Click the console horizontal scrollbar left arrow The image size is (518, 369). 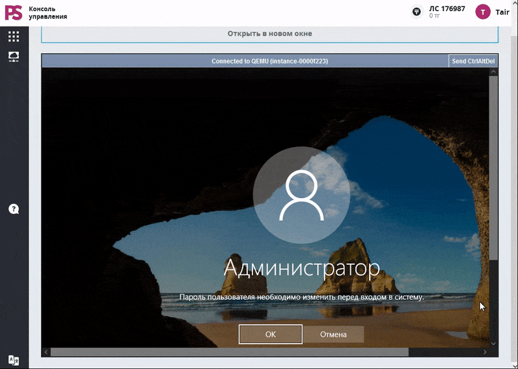pyautogui.click(x=46, y=352)
